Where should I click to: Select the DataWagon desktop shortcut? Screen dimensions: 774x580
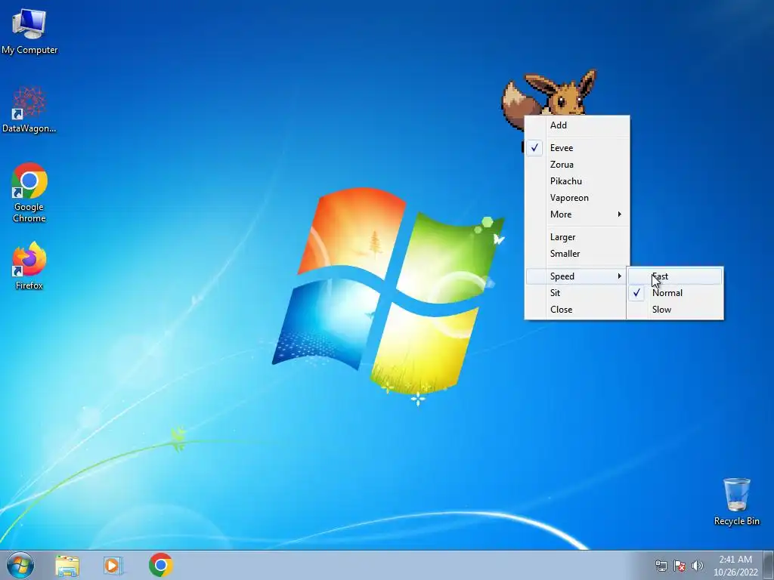(x=29, y=110)
